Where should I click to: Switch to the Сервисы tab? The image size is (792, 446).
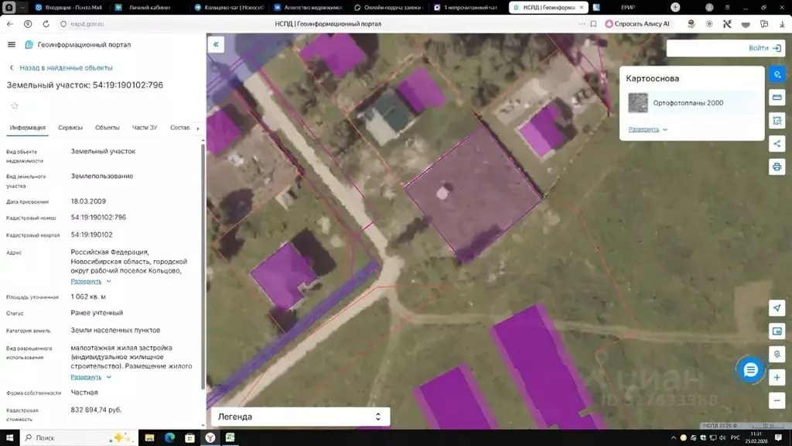click(70, 128)
